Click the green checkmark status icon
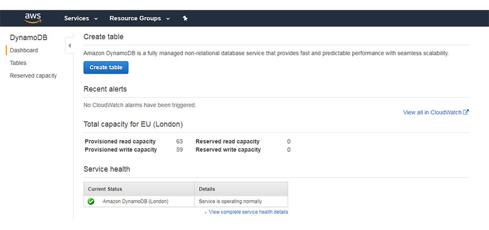The width and height of the screenshot is (489, 230). click(91, 201)
